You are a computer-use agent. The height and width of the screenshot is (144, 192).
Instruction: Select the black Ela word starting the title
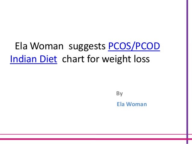pos(21,46)
